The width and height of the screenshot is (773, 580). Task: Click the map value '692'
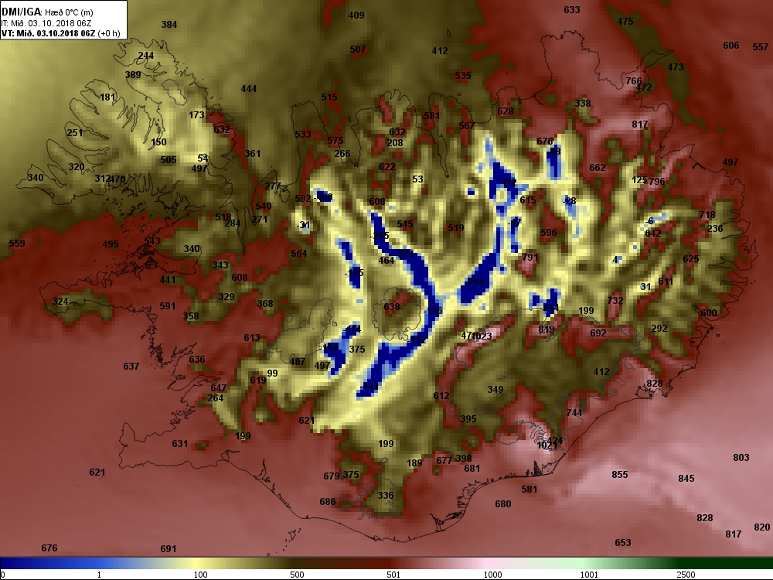598,333
